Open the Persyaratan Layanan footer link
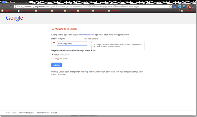 [x=27, y=113]
